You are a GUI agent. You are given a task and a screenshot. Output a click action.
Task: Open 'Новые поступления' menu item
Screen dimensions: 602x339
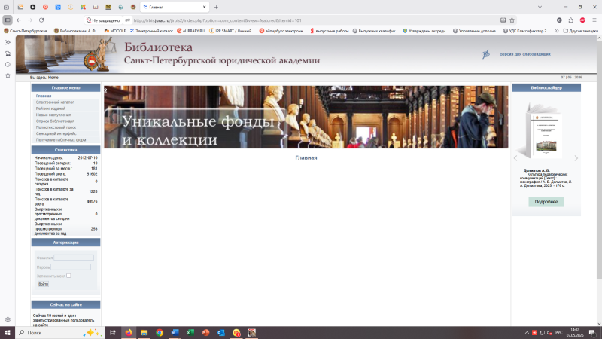tap(53, 115)
